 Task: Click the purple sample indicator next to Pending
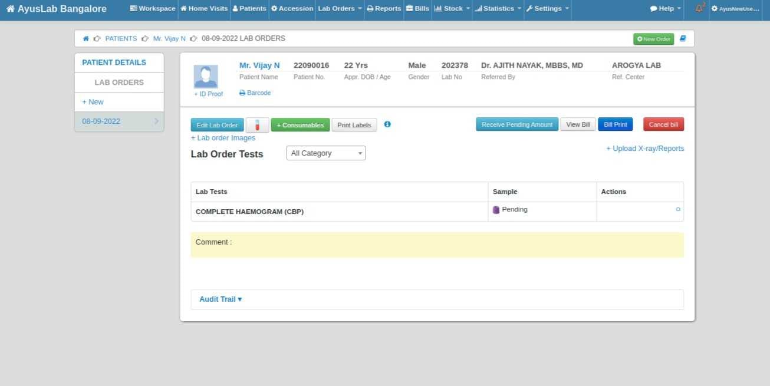[496, 209]
